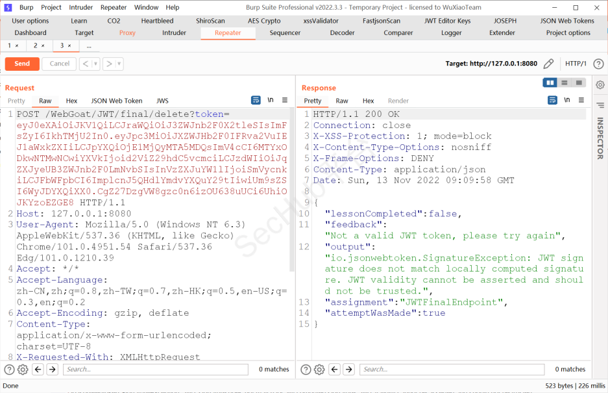Image resolution: width=608 pixels, height=393 pixels.
Task: Toggle non-printable characters in Response editor
Action: coord(567,101)
